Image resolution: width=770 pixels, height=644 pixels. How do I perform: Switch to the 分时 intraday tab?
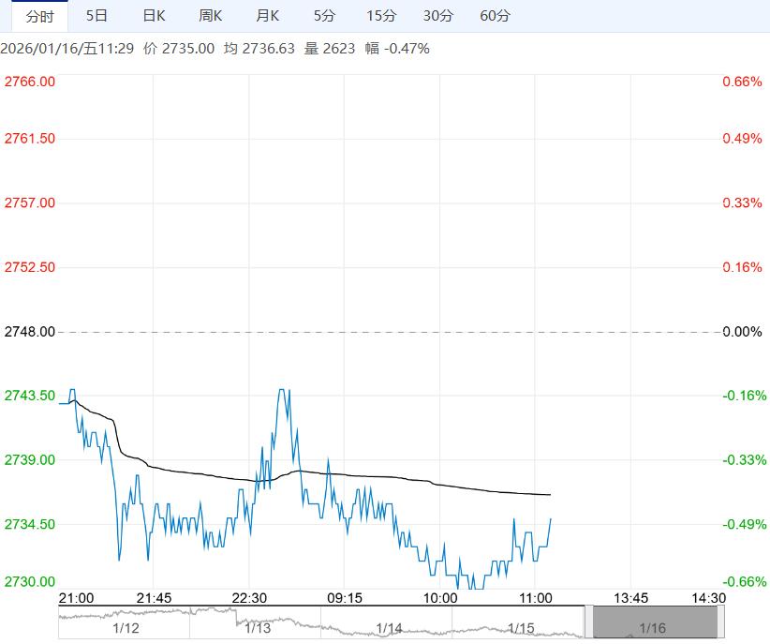tap(39, 16)
